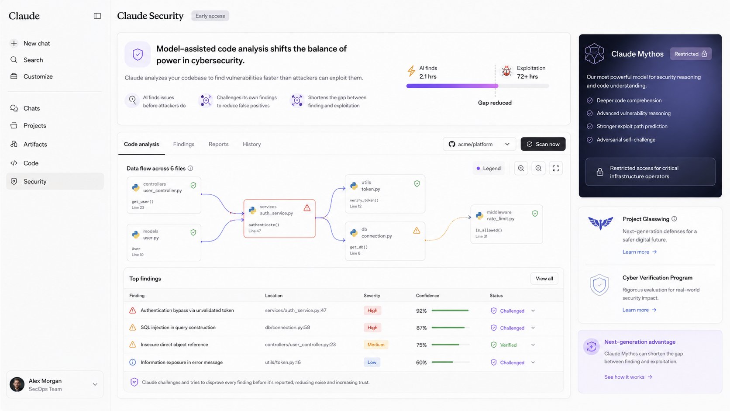Switch to the Code analysis tab
Screen dimensions: 730x411
coord(141,144)
